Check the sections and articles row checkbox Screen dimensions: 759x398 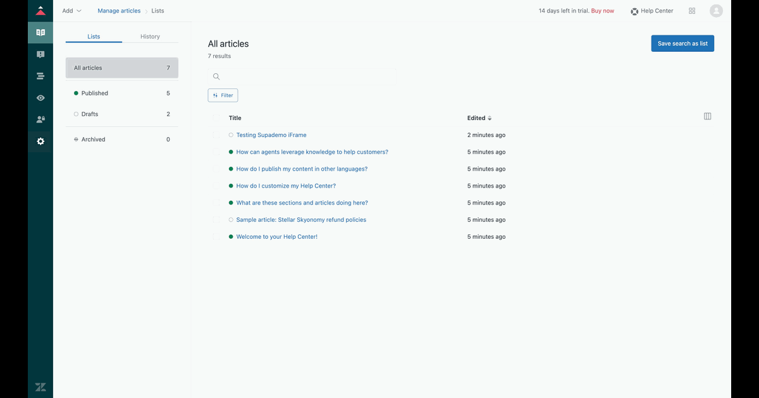pos(216,203)
